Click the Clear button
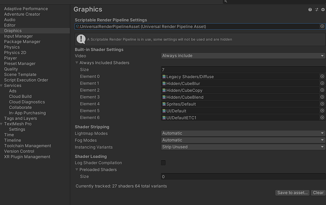The image size is (326, 205). (318, 193)
